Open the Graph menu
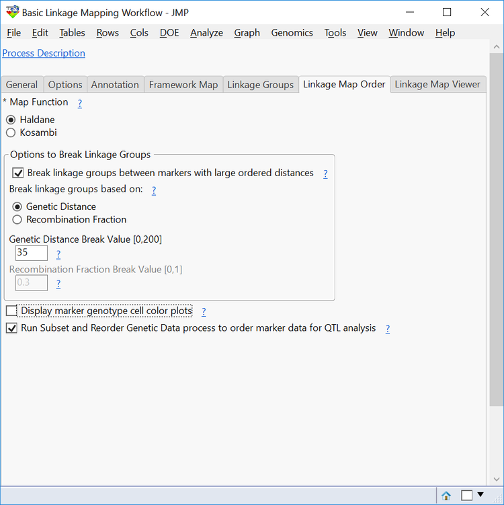The image size is (504, 505). [x=247, y=33]
